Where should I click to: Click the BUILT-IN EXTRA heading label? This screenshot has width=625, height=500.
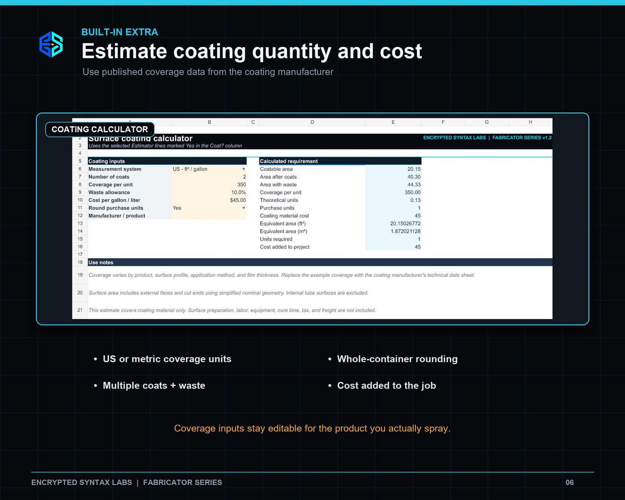click(120, 32)
